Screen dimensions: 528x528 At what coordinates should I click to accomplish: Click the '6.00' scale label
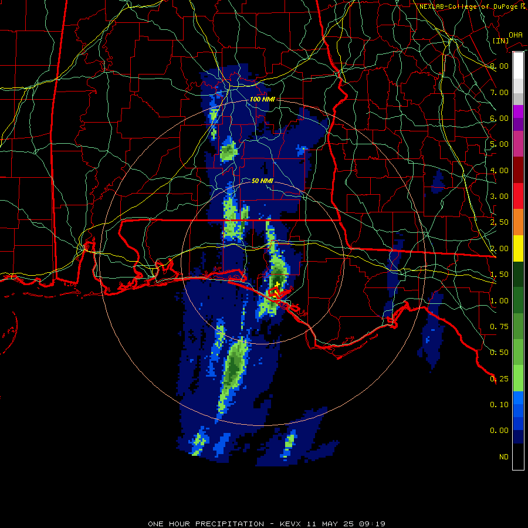[499, 118]
